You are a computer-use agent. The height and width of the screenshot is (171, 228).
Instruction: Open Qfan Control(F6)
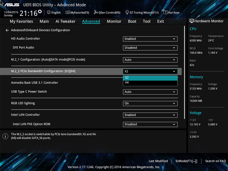[x=107, y=12]
